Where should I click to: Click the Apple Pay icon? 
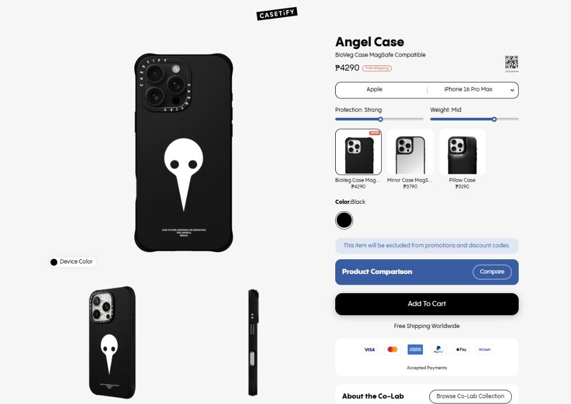click(x=461, y=350)
